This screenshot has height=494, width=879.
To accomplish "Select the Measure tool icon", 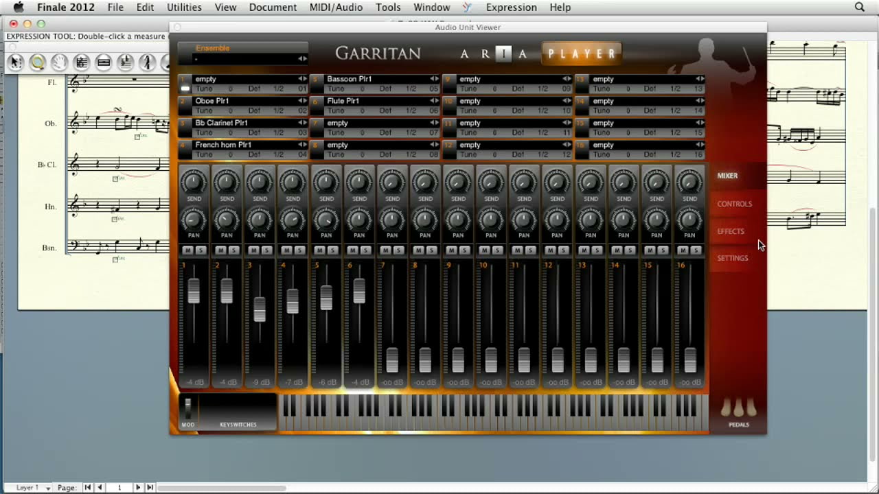I will point(104,62).
